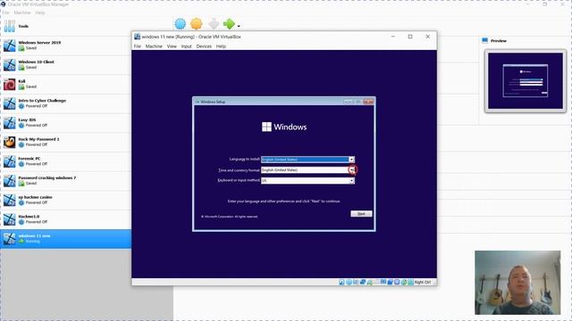Open Devices menu in the VM window
The height and width of the screenshot is (321, 572).
(204, 46)
